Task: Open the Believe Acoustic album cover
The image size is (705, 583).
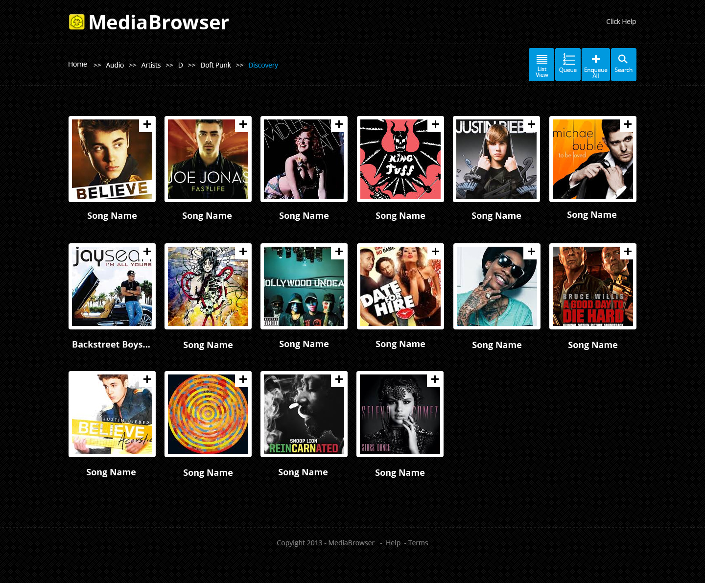Action: (x=112, y=414)
